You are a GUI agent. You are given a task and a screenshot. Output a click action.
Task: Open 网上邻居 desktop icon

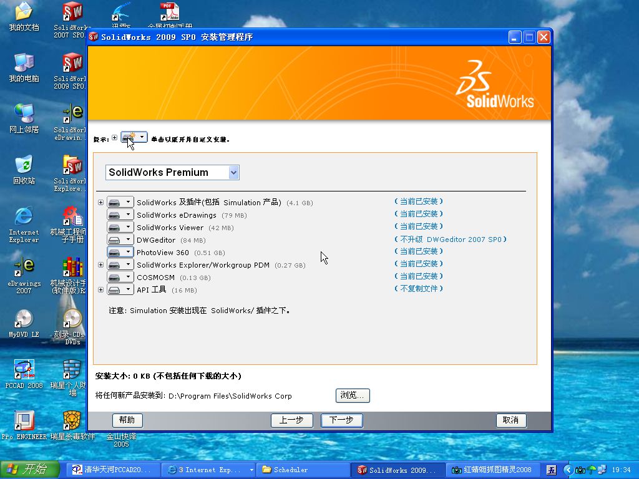24,119
